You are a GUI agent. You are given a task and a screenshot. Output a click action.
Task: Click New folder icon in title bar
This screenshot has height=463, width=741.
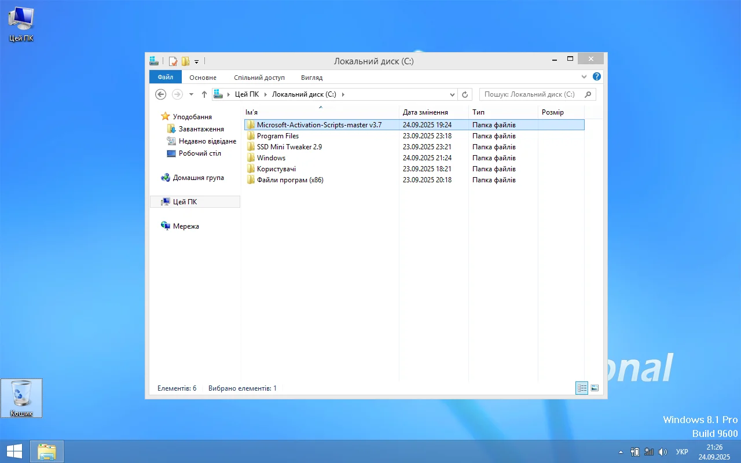coord(185,61)
